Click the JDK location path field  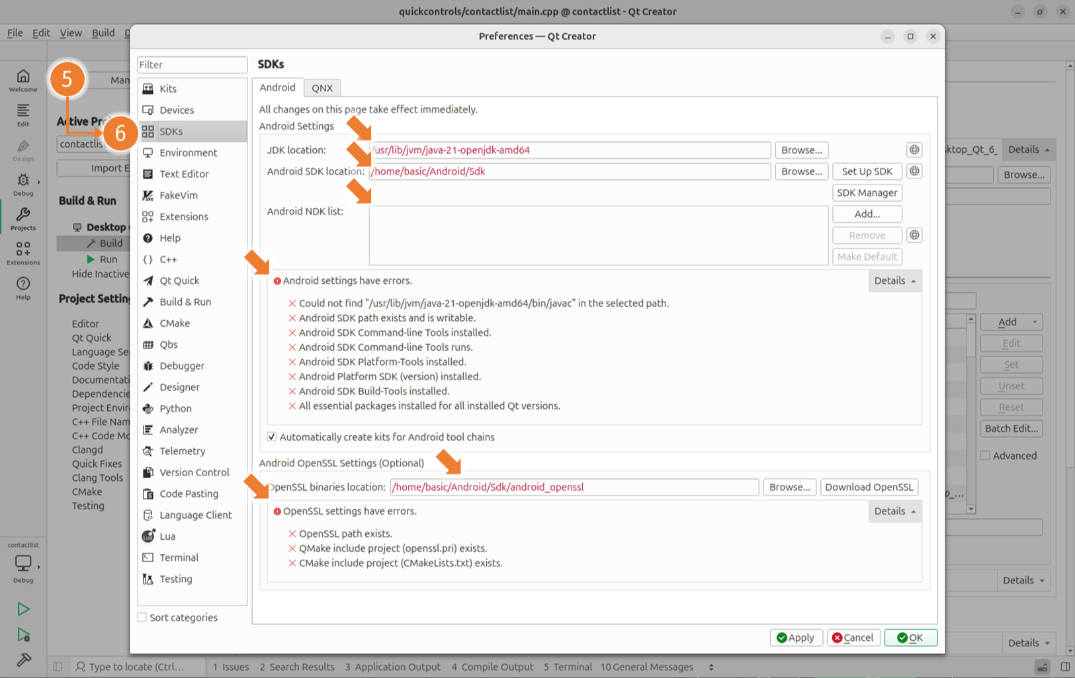pos(570,150)
